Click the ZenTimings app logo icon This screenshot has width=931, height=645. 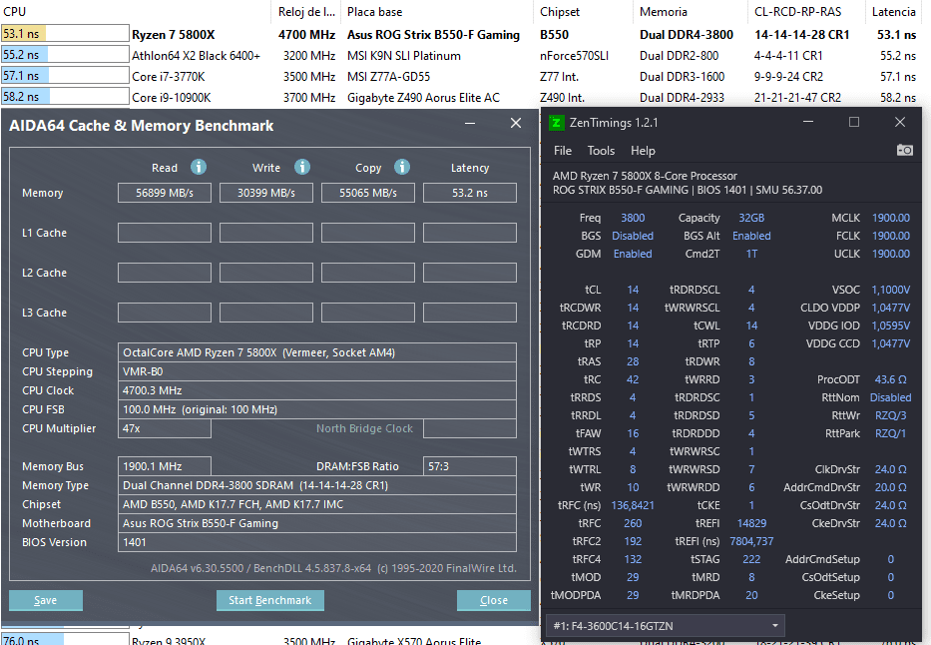556,123
